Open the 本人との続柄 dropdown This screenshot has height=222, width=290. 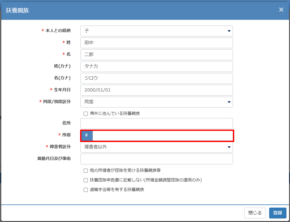point(156,31)
